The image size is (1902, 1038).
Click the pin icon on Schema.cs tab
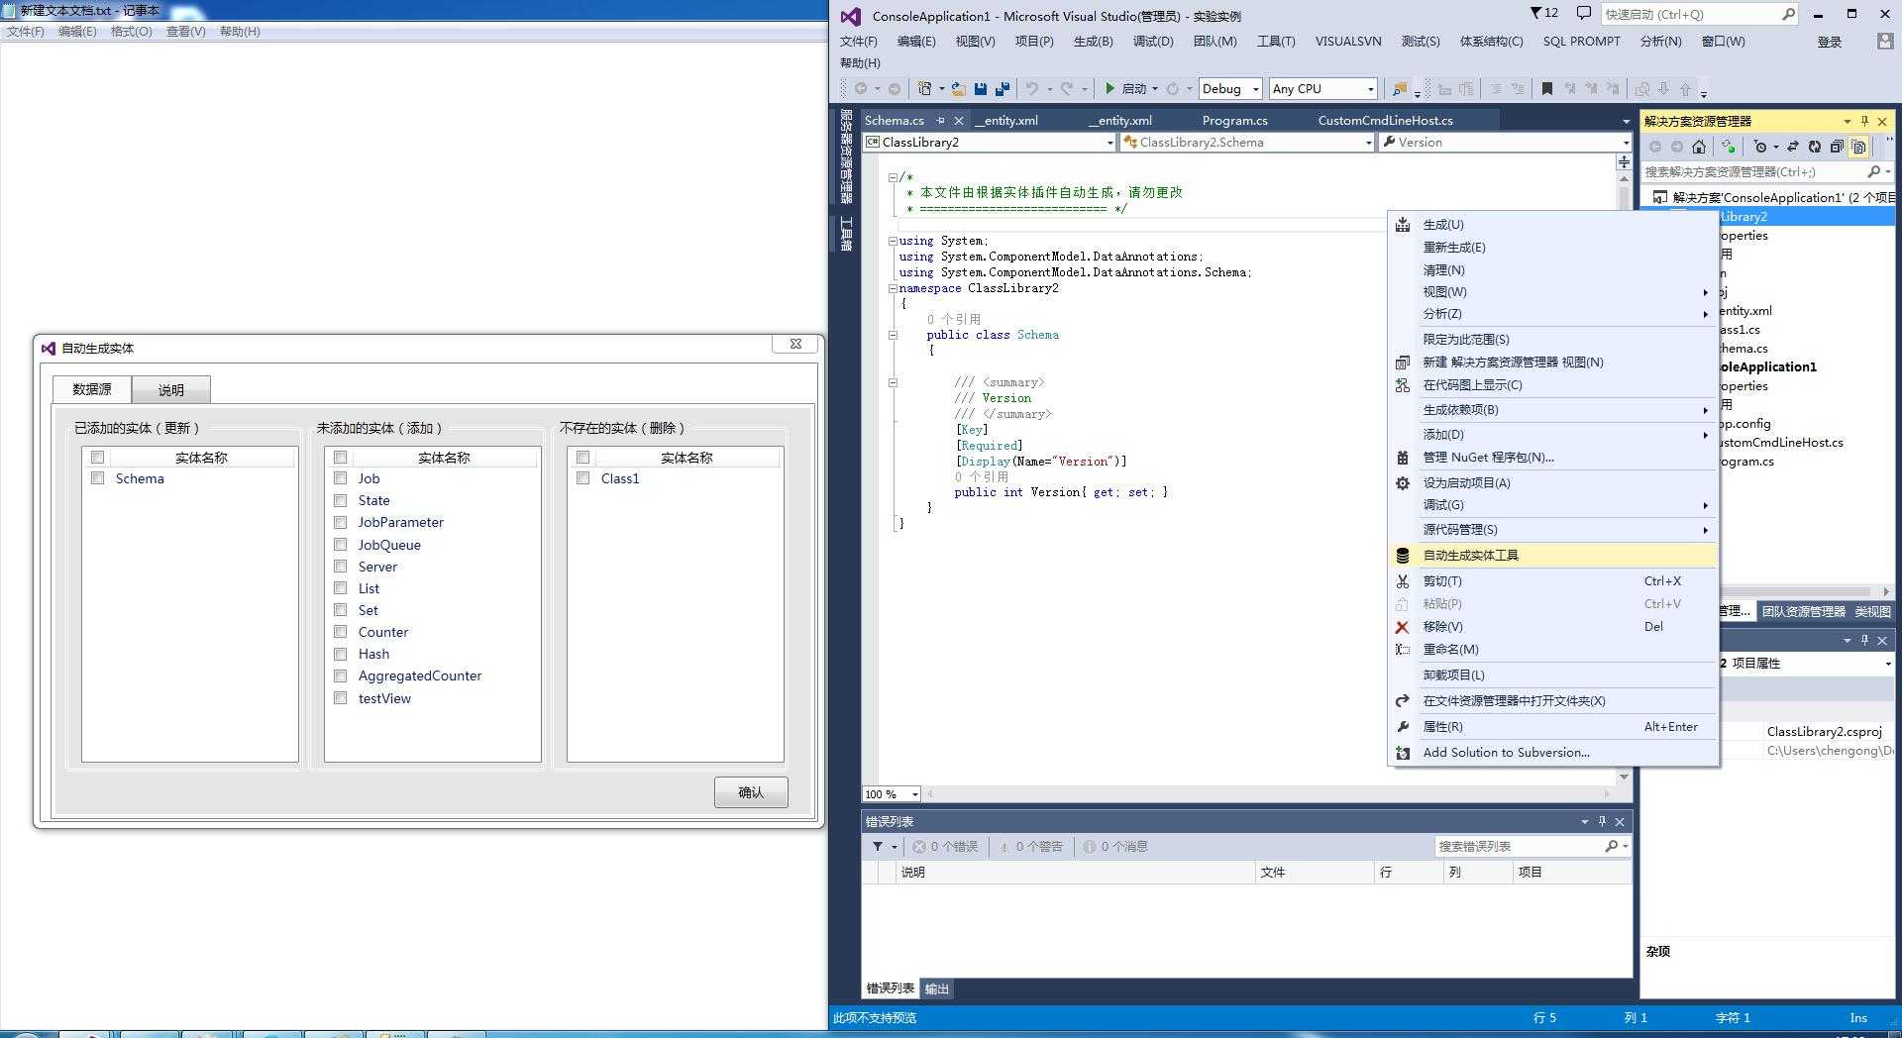coord(940,121)
